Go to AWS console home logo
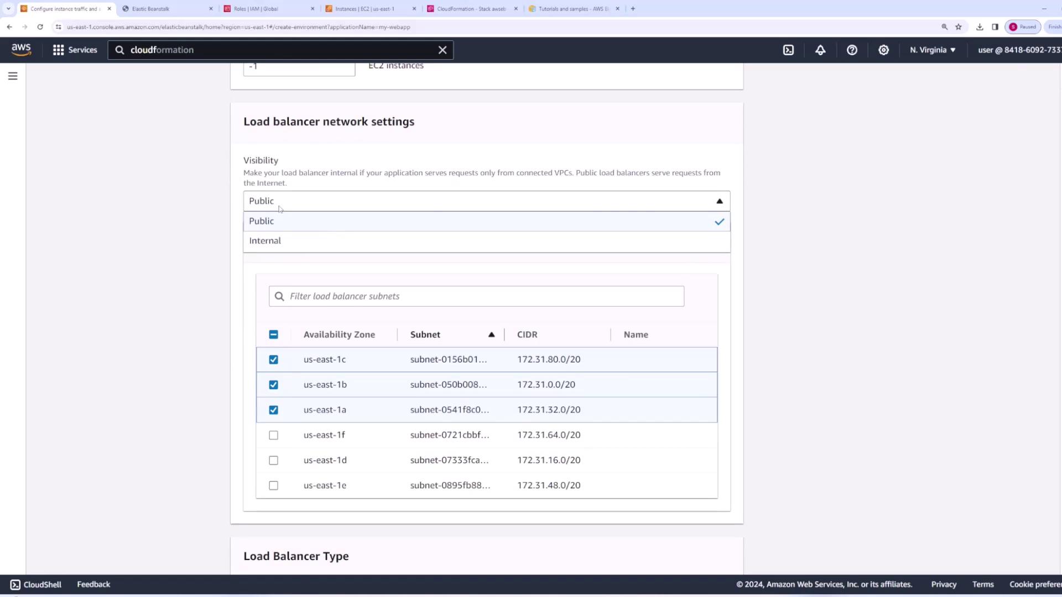Image resolution: width=1062 pixels, height=597 pixels. [21, 50]
